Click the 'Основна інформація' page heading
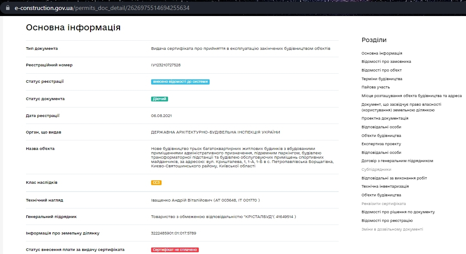The height and width of the screenshot is (254, 466). click(73, 27)
